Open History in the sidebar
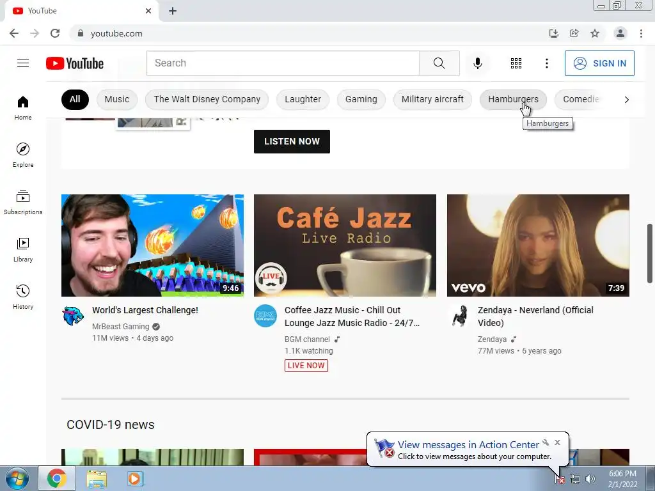The width and height of the screenshot is (655, 491). (x=23, y=297)
